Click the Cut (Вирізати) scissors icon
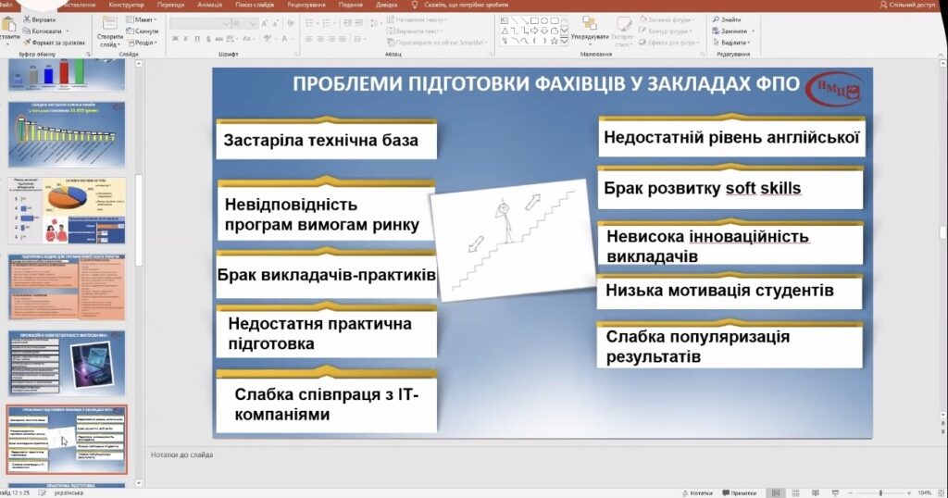The width and height of the screenshot is (948, 498). click(x=26, y=19)
